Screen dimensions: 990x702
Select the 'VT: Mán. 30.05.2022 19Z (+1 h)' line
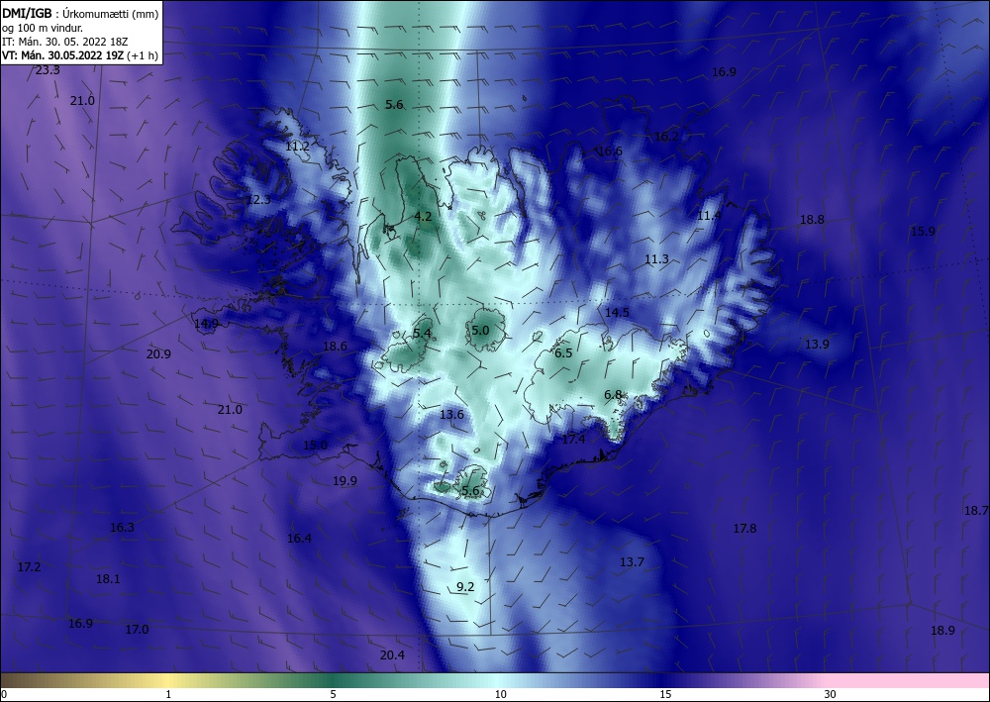[x=80, y=55]
